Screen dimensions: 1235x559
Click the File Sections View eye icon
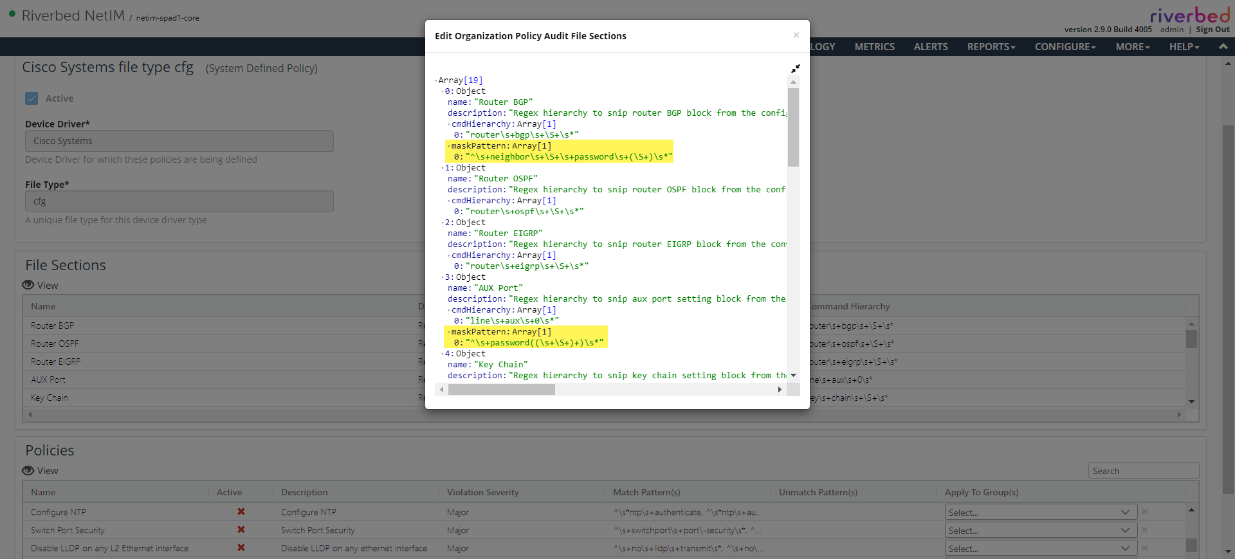click(x=28, y=285)
